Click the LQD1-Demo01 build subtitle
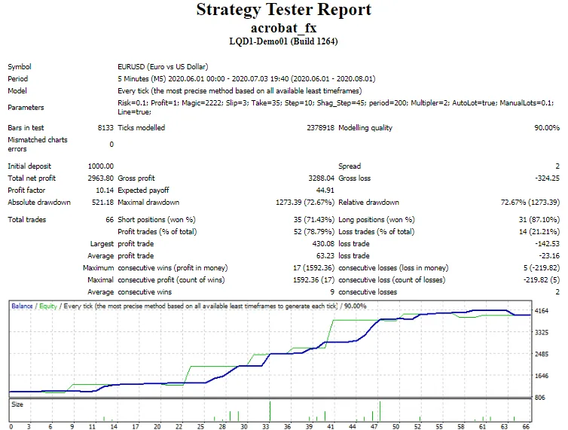 click(x=283, y=41)
